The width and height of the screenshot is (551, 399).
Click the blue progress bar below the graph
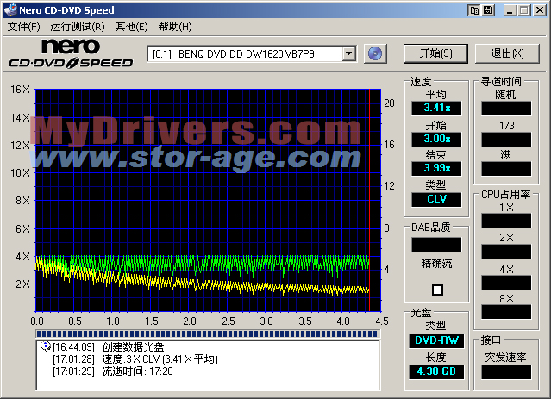point(205,334)
